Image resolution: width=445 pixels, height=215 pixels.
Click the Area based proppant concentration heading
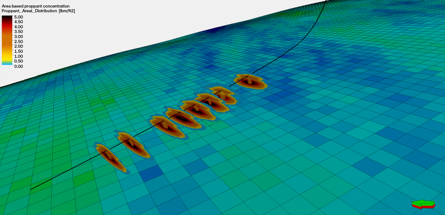[x=35, y=5]
